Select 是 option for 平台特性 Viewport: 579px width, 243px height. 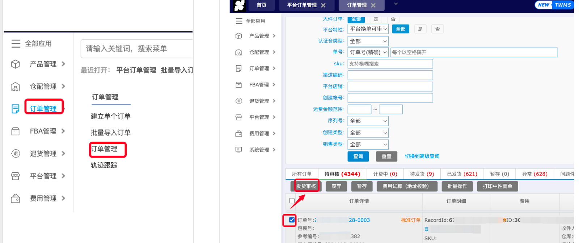click(x=420, y=29)
